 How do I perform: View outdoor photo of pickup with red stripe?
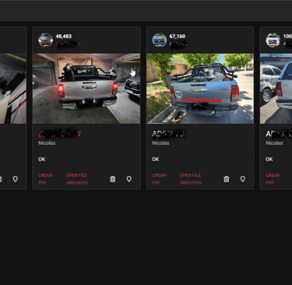(200, 89)
